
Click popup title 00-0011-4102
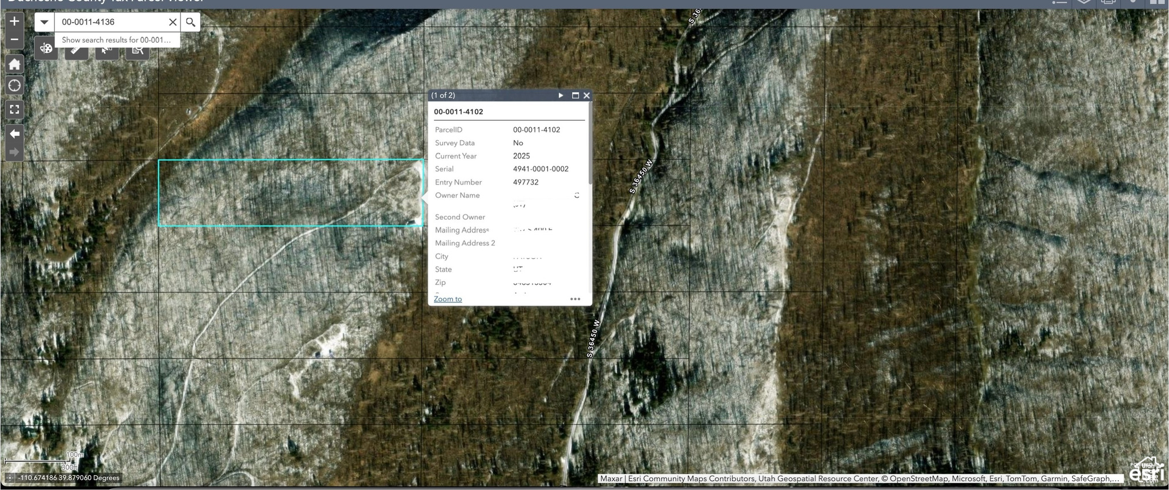pos(458,112)
